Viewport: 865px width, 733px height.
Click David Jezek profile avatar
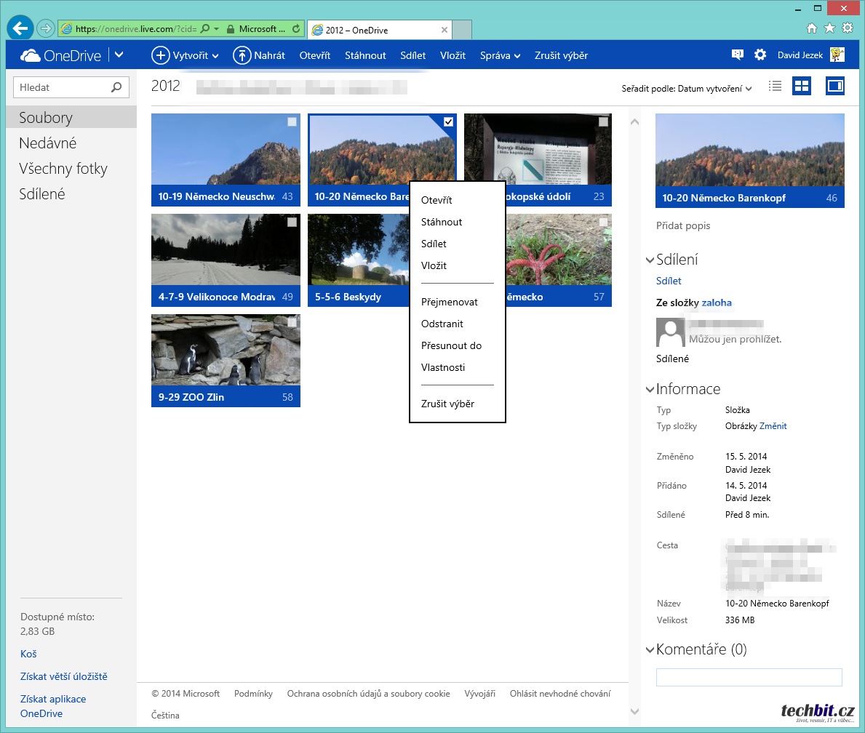click(837, 55)
